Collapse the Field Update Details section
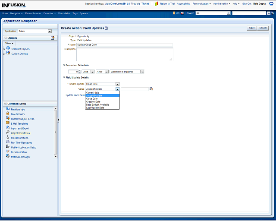 coord(64,77)
